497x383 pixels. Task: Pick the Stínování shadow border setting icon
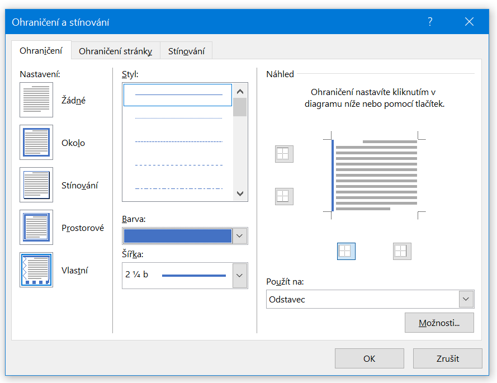(x=36, y=185)
